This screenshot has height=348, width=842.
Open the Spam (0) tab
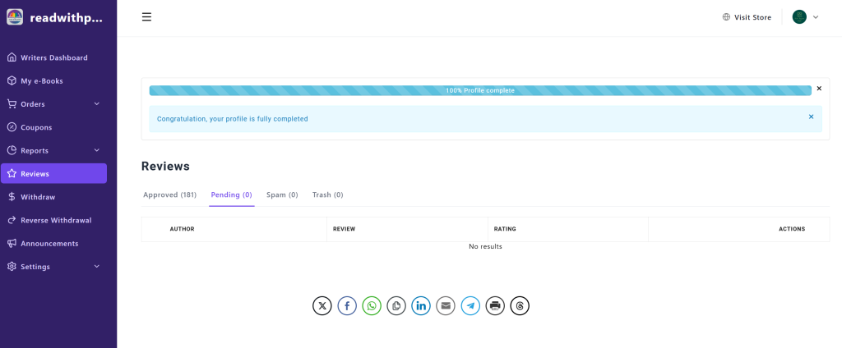[282, 195]
